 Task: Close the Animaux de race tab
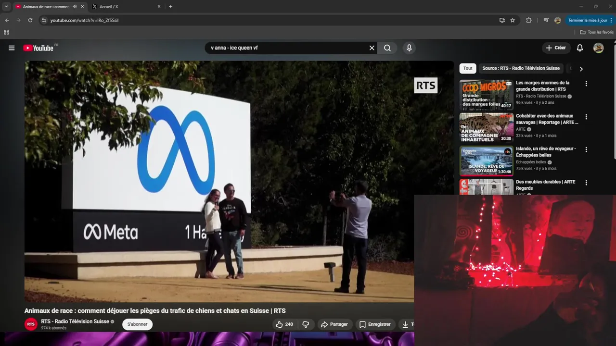point(82,7)
